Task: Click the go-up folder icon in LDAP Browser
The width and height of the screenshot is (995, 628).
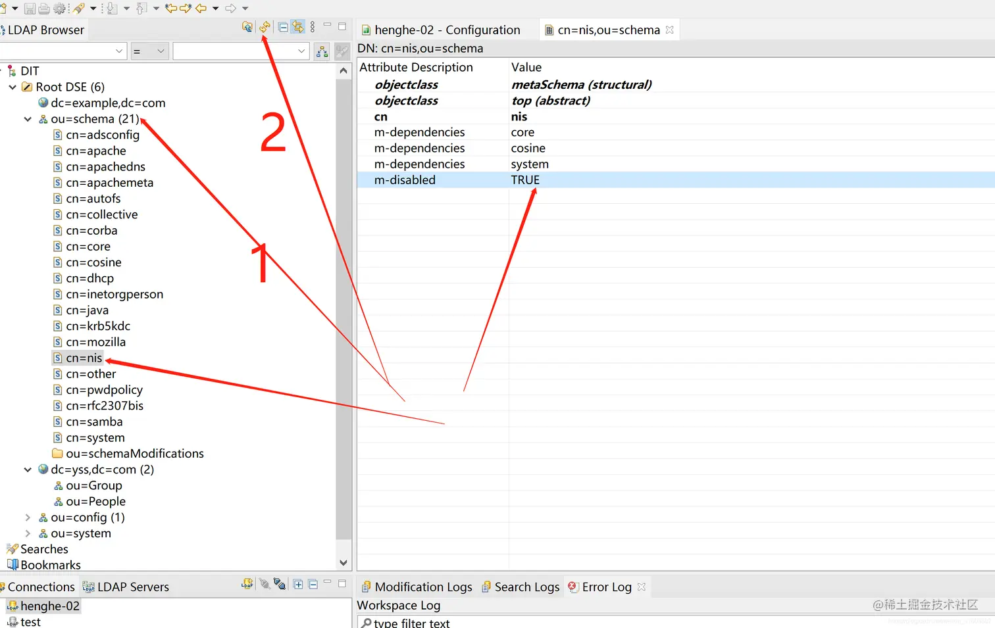Action: coord(247,27)
